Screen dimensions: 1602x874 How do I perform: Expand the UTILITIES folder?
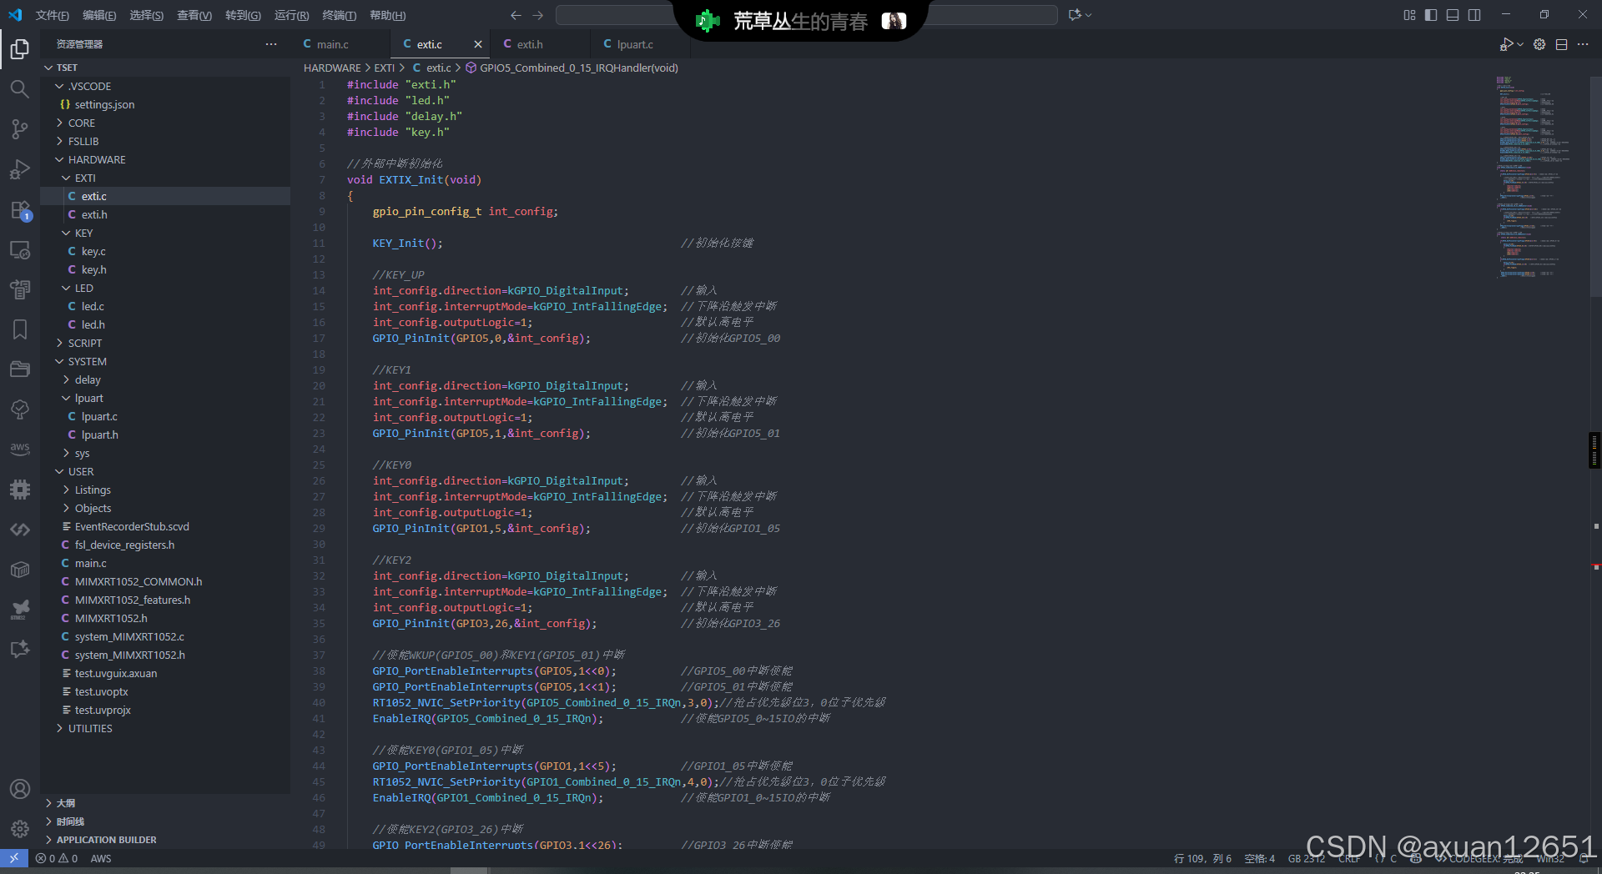(x=165, y=728)
